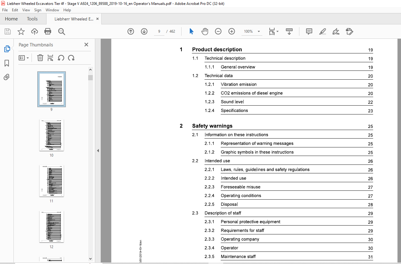The width and height of the screenshot is (401, 264).
Task: Open Maintenance staff contents entry
Action: coord(238,256)
